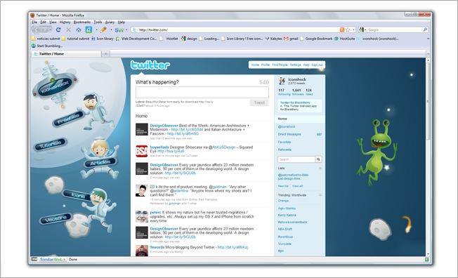Screen dimensions: 458x278
Task: Collapse the Trending Worldwide section
Action: (320, 195)
